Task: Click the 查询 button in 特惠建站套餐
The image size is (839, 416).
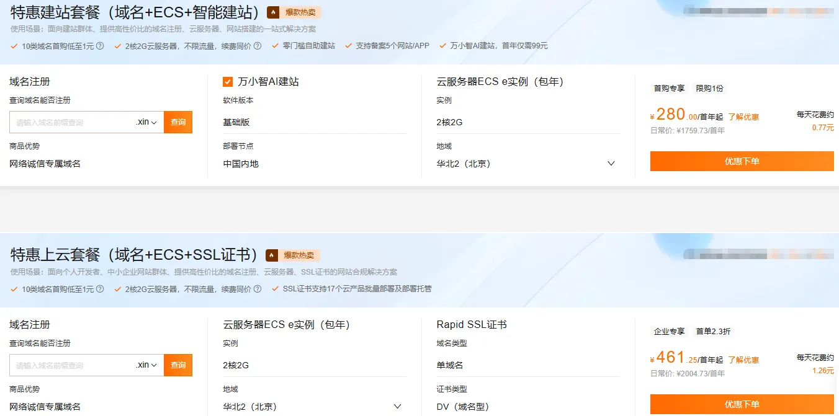Action: tap(178, 122)
